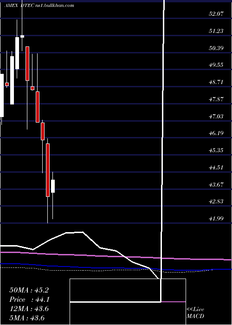Click the 45.35 price axis label
Viewport: 232px width, 325px height.
216,150
